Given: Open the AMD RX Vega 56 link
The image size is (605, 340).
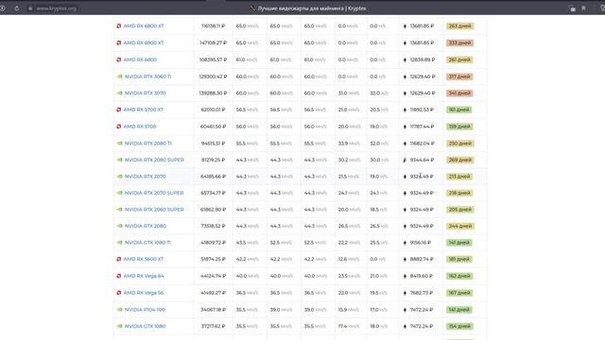Looking at the screenshot, I should coord(144,293).
